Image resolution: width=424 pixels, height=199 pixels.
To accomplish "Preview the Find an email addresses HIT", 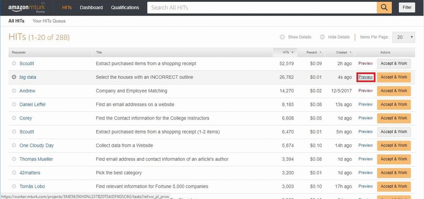I will pos(365,104).
